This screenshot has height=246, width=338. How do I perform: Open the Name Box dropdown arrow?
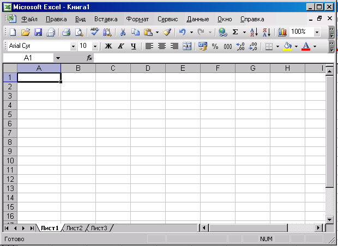pos(58,58)
